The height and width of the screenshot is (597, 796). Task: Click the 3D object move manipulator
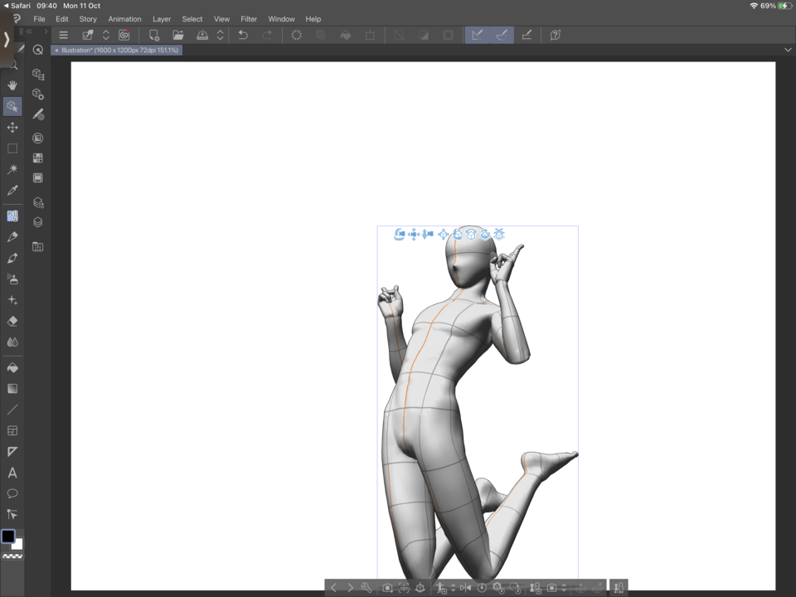click(x=443, y=234)
